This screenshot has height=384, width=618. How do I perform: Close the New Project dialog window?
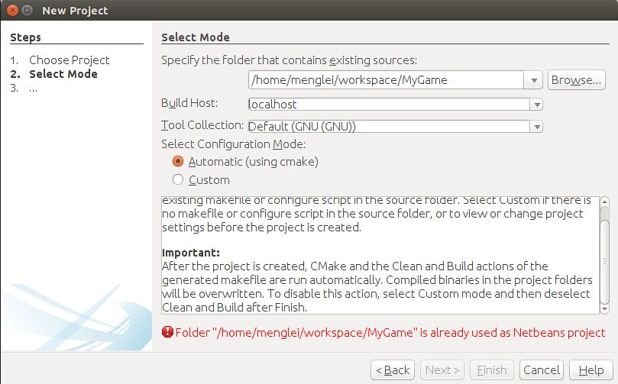tap(11, 11)
